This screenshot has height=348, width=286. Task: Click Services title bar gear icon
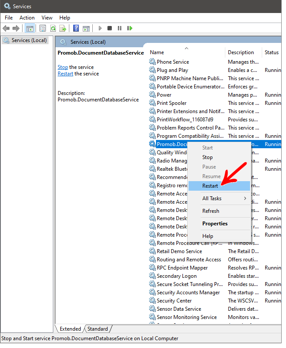(x=7, y=6)
